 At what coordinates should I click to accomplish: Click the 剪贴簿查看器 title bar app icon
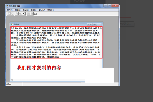[7, 6]
